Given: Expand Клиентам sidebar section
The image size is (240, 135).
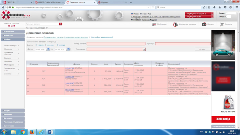Looking at the screenshot, I should pos(13,35).
